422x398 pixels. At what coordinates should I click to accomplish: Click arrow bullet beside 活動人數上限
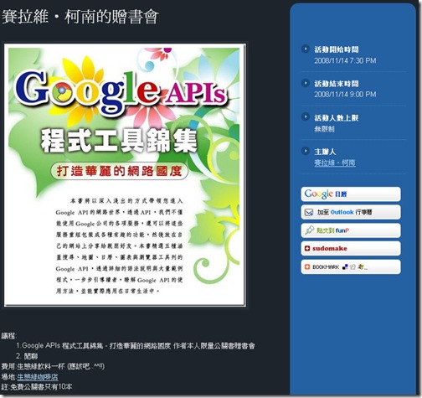(306, 117)
